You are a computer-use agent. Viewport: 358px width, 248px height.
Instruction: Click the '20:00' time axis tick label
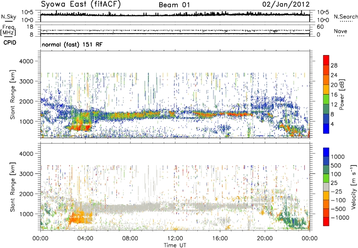click(x=265, y=239)
